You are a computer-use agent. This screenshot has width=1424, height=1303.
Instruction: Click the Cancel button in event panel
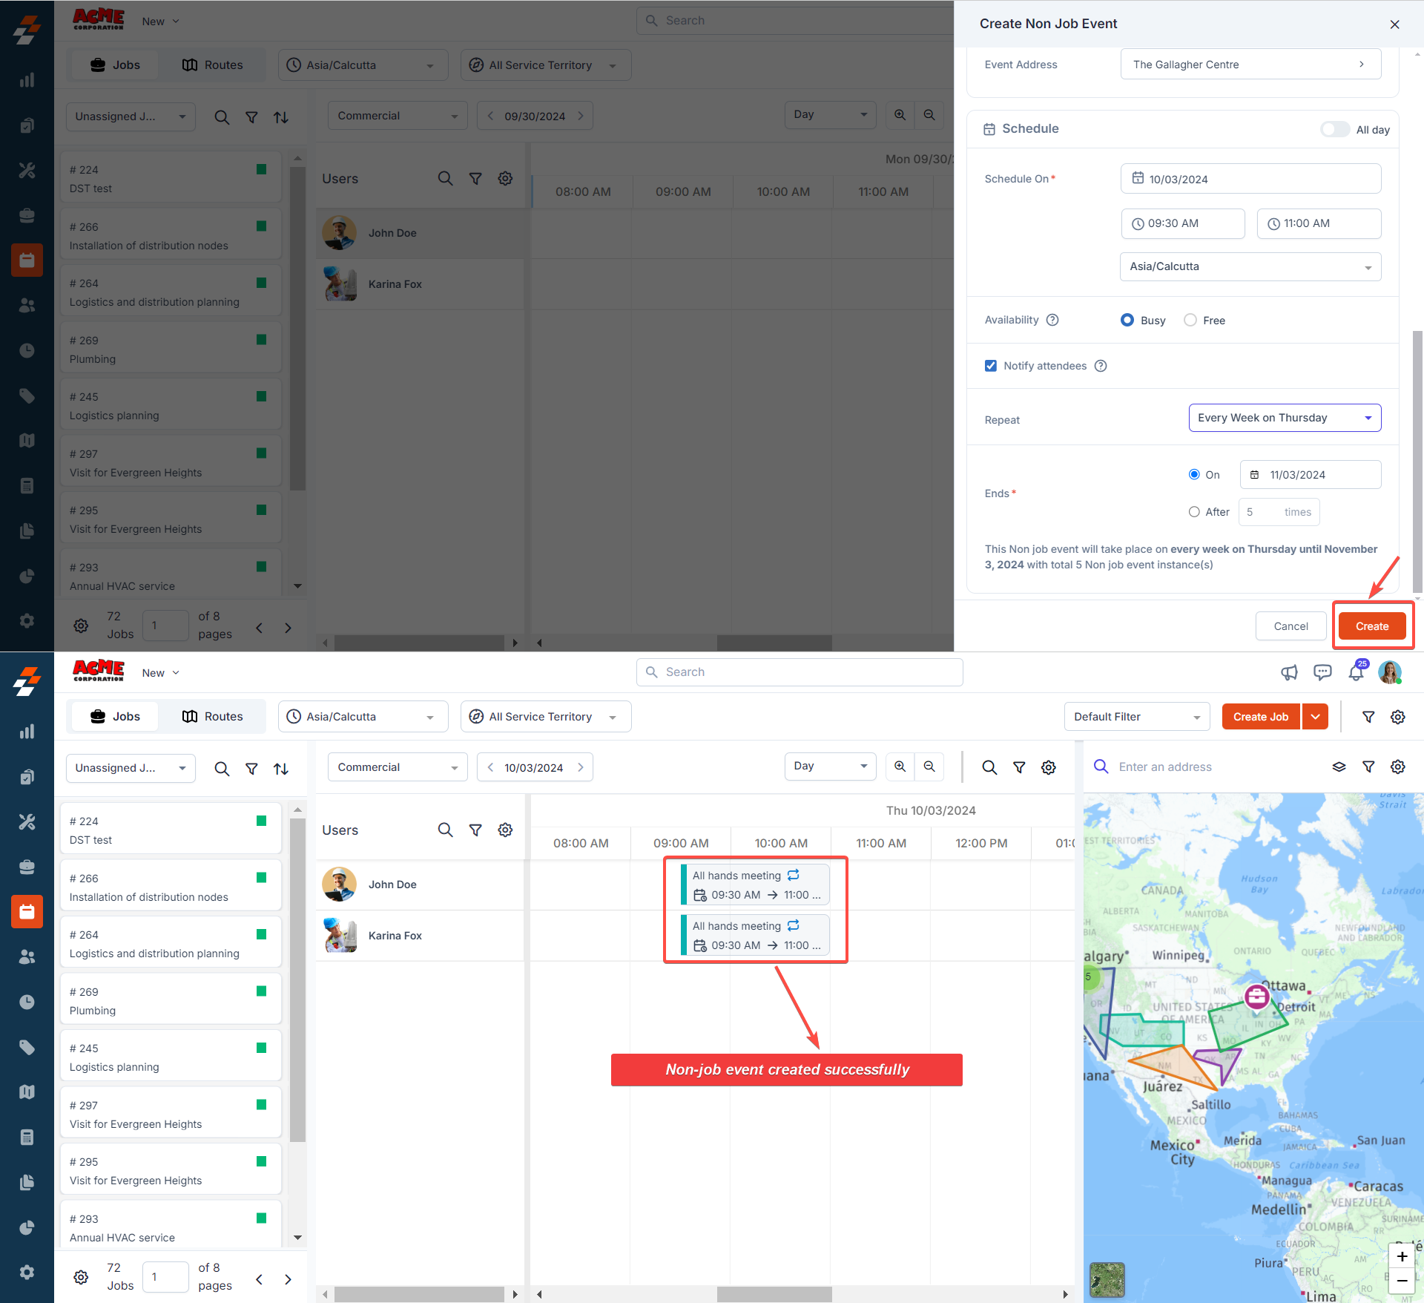(x=1290, y=626)
